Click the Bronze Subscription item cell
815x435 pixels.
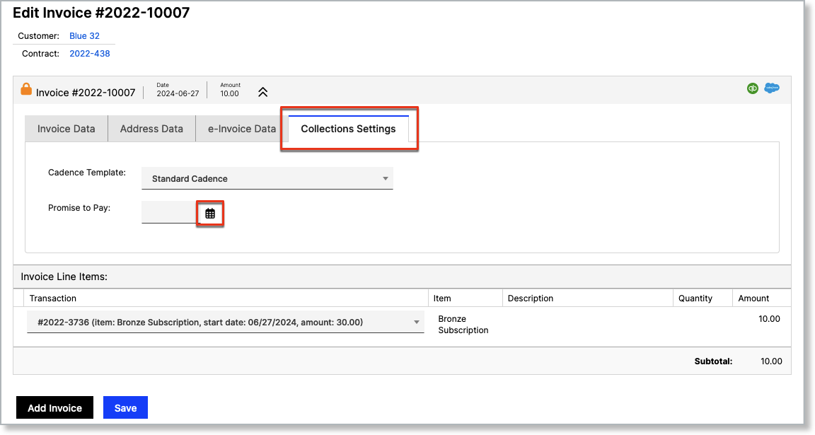tap(463, 324)
